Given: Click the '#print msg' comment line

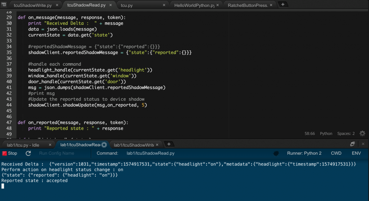Looking at the screenshot, I should pos(41,93).
